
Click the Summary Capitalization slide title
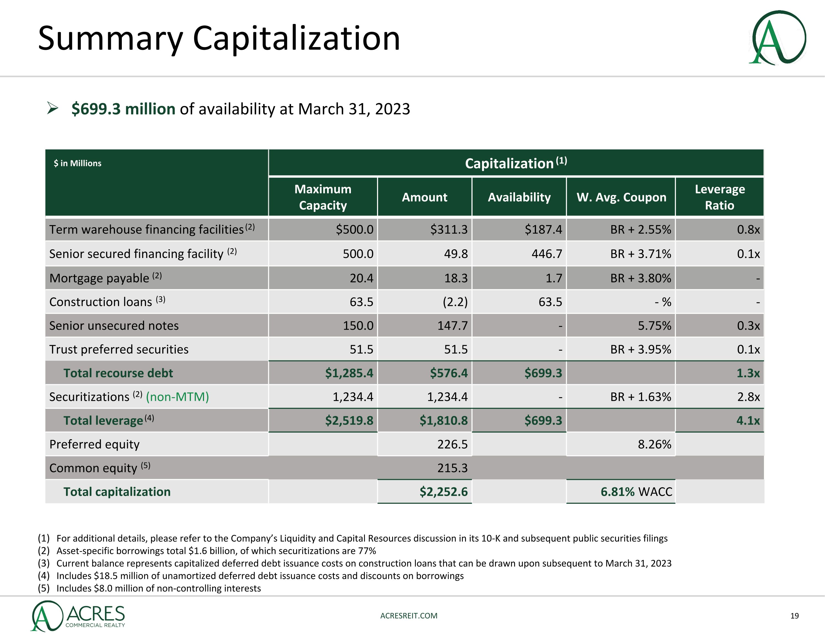(219, 39)
